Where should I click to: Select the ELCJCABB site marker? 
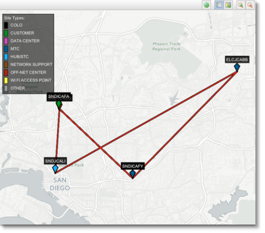click(x=237, y=67)
